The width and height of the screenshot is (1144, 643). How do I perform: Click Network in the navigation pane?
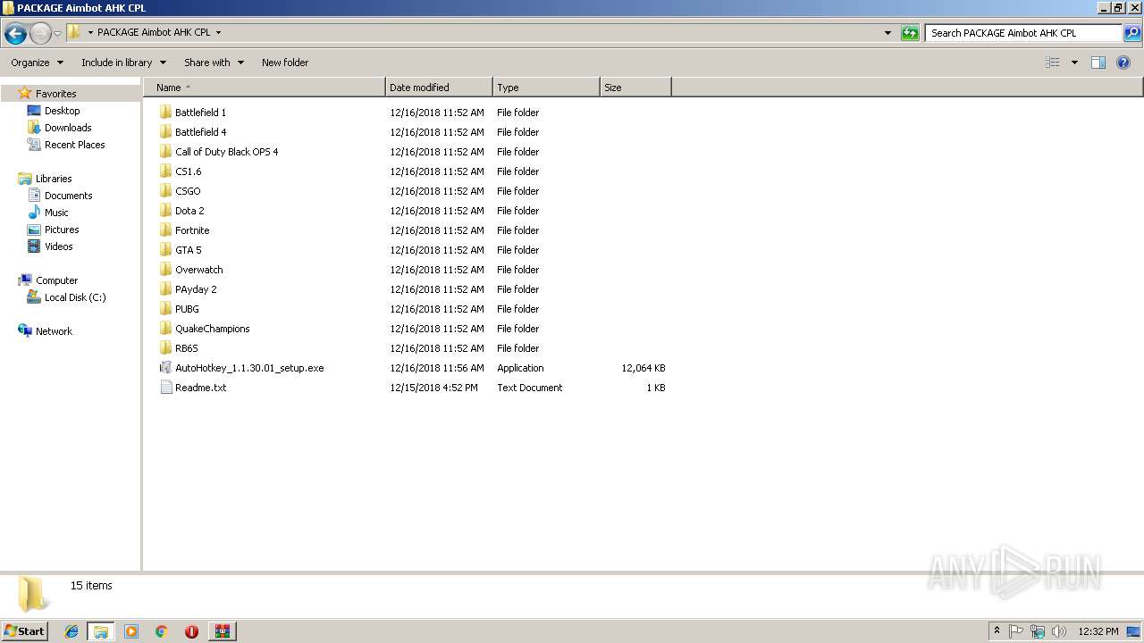coord(54,331)
